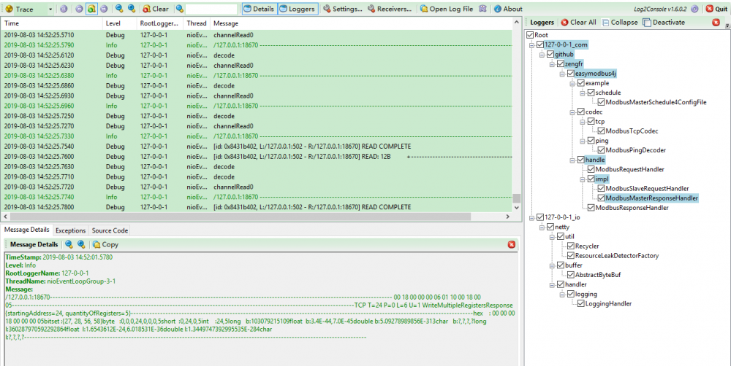
Task: Toggle ModbusTcpCodec checkbox
Action: 601,131
